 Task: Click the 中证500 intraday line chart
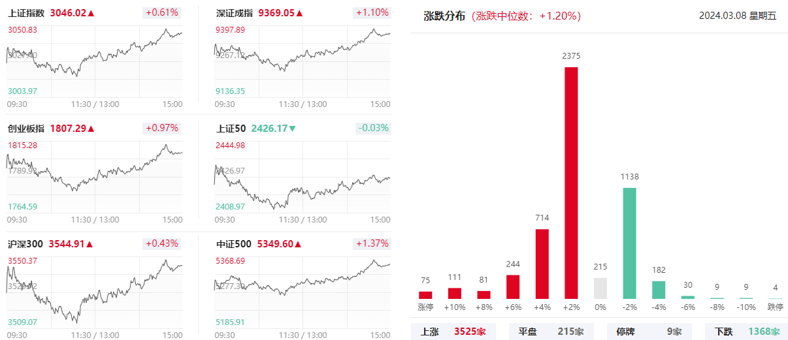(303, 292)
